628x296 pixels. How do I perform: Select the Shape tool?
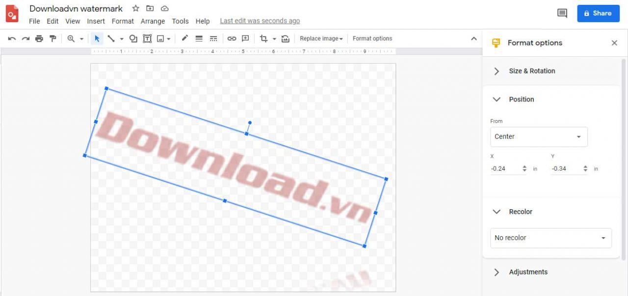(x=133, y=39)
